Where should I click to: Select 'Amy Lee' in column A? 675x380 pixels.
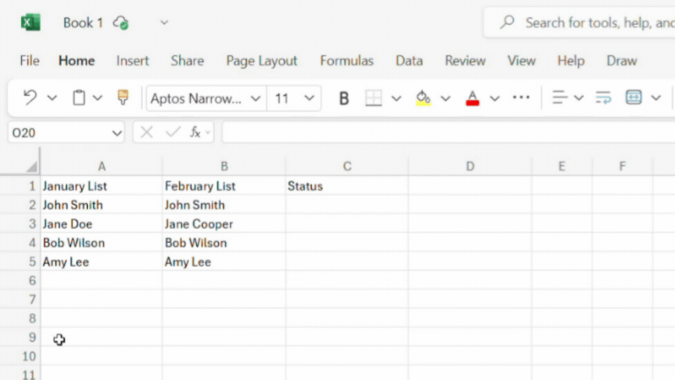pyautogui.click(x=102, y=262)
